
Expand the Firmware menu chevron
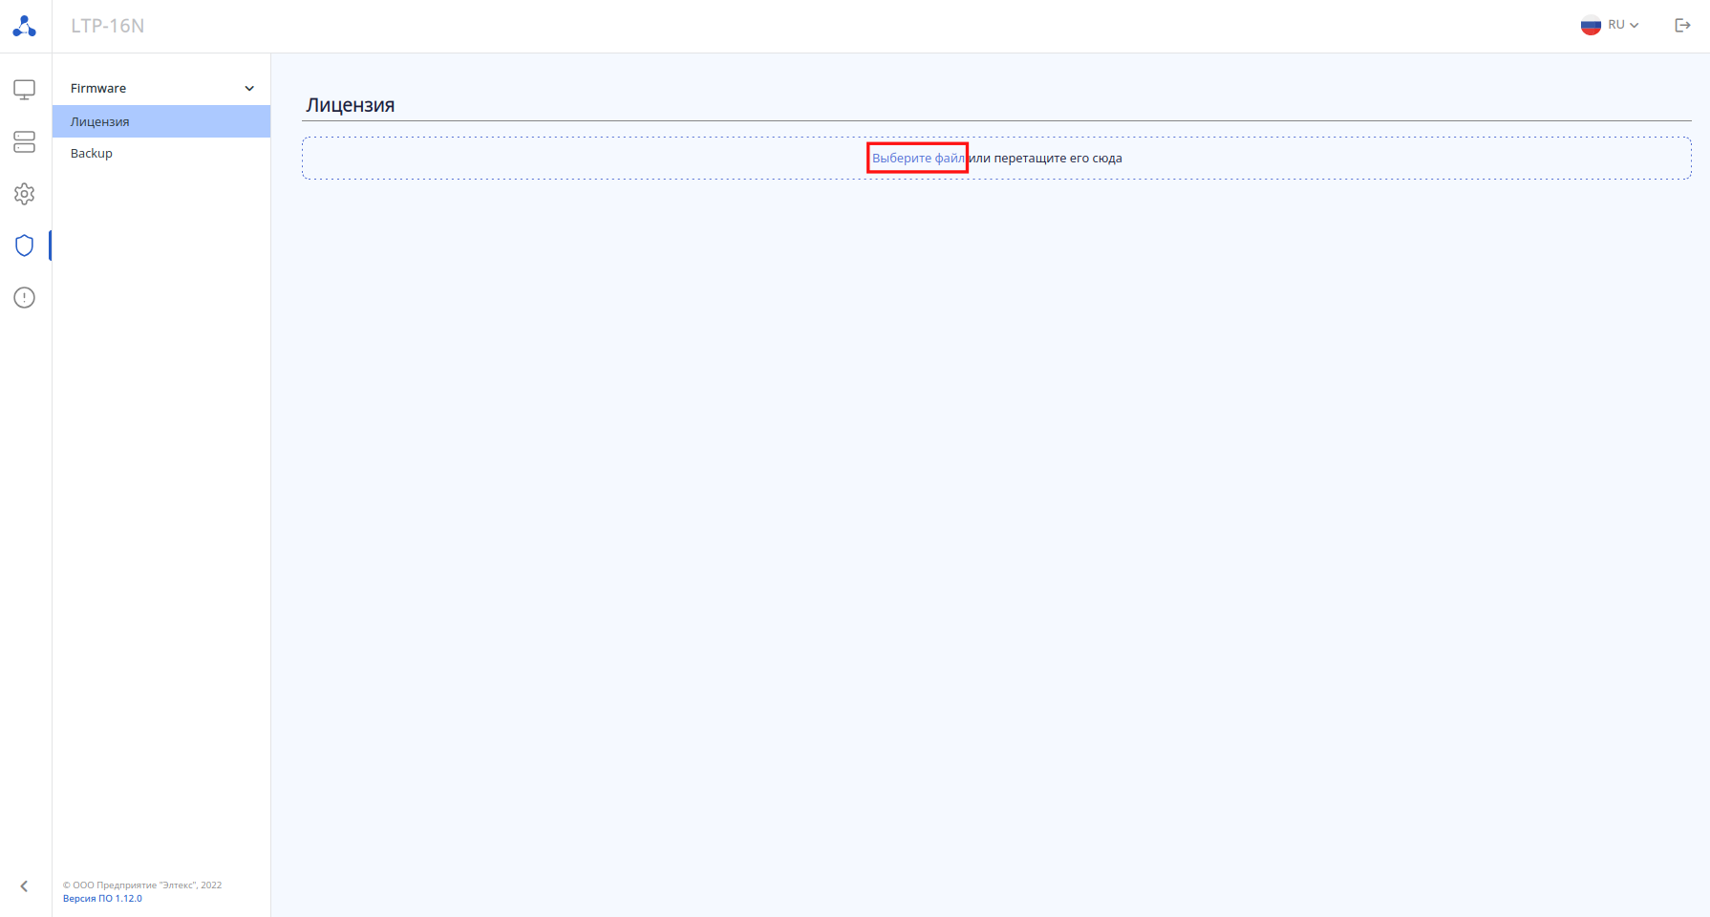click(x=249, y=89)
